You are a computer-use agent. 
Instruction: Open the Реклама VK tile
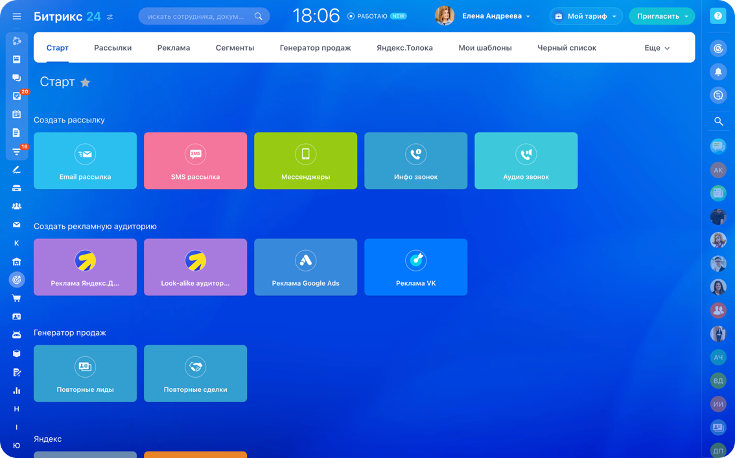(415, 267)
